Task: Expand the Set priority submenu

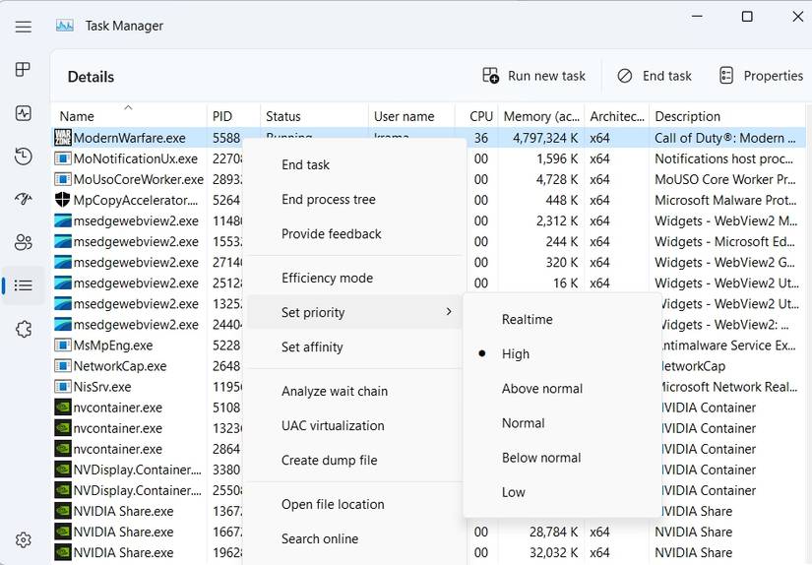Action: click(x=353, y=312)
